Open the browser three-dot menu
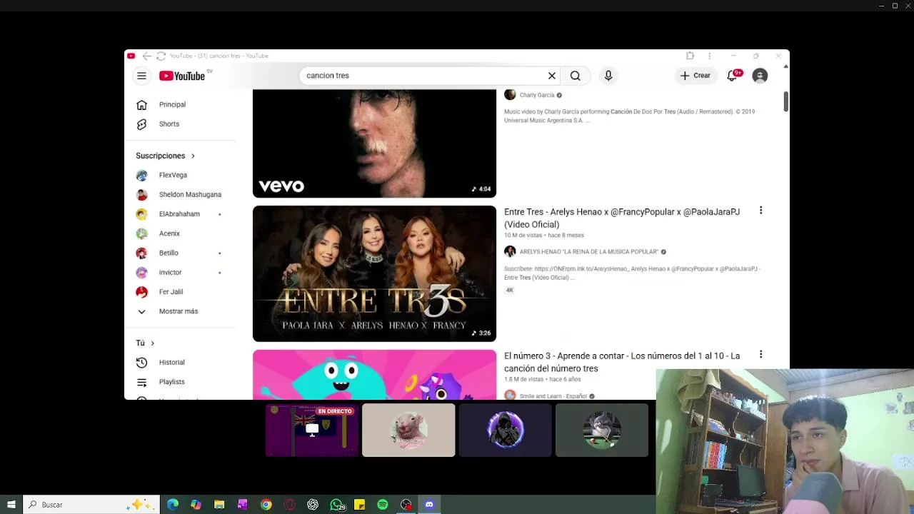This screenshot has width=914, height=514. 709,56
